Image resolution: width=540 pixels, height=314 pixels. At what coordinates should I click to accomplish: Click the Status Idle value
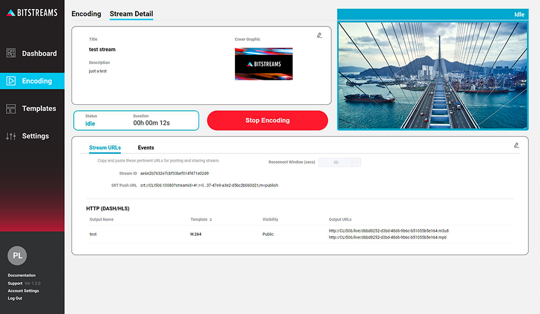(90, 123)
